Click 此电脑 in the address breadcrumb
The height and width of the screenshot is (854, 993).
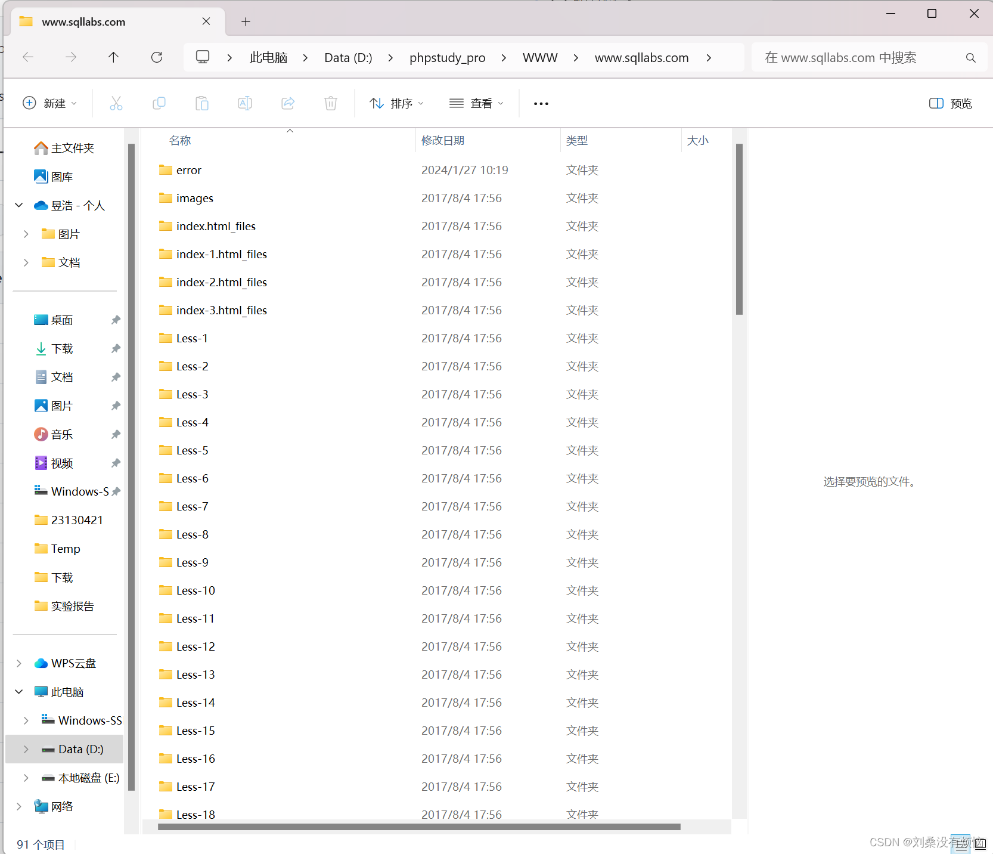point(268,57)
